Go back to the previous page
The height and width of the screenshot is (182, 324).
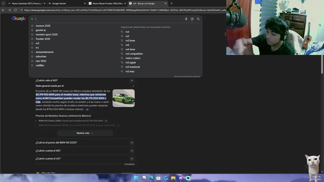tap(3, 10)
